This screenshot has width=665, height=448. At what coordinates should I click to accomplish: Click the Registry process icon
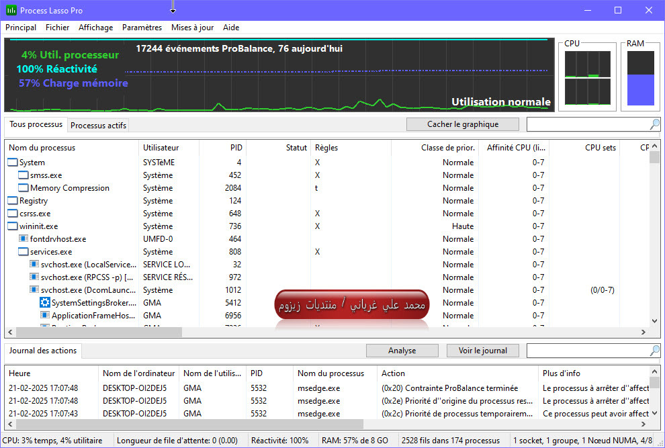(x=13, y=201)
